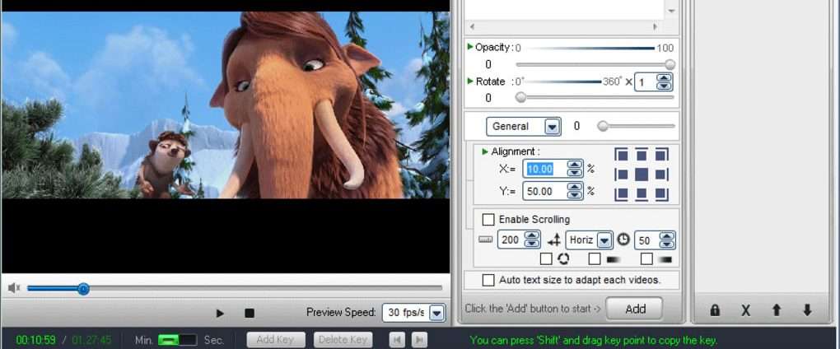Viewport: 840px width, 349px height.
Task: Select the center alignment grid square
Action: click(641, 174)
